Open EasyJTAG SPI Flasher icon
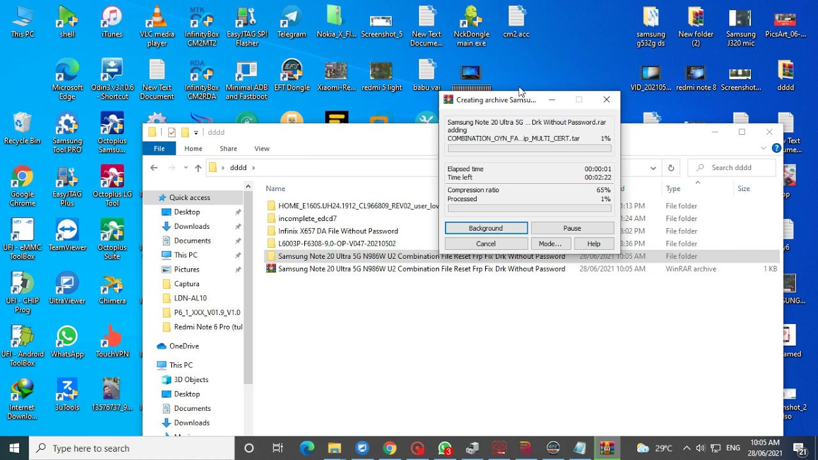 247,26
